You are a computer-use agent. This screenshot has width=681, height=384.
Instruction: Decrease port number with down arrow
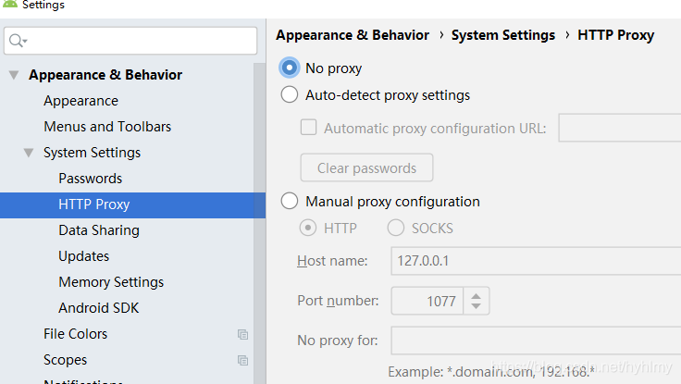coord(476,305)
